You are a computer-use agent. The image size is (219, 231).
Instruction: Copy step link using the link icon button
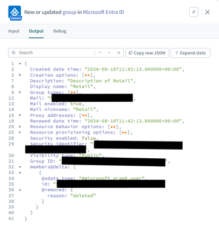(x=194, y=12)
